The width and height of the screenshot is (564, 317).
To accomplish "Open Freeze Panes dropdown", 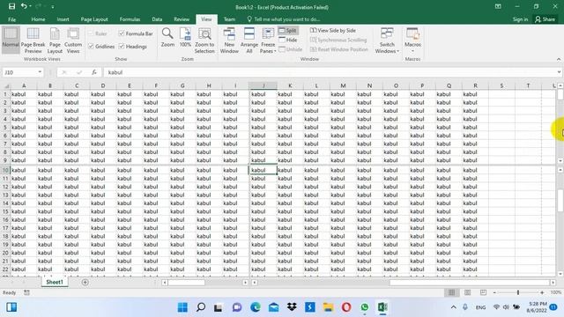I will (x=268, y=41).
